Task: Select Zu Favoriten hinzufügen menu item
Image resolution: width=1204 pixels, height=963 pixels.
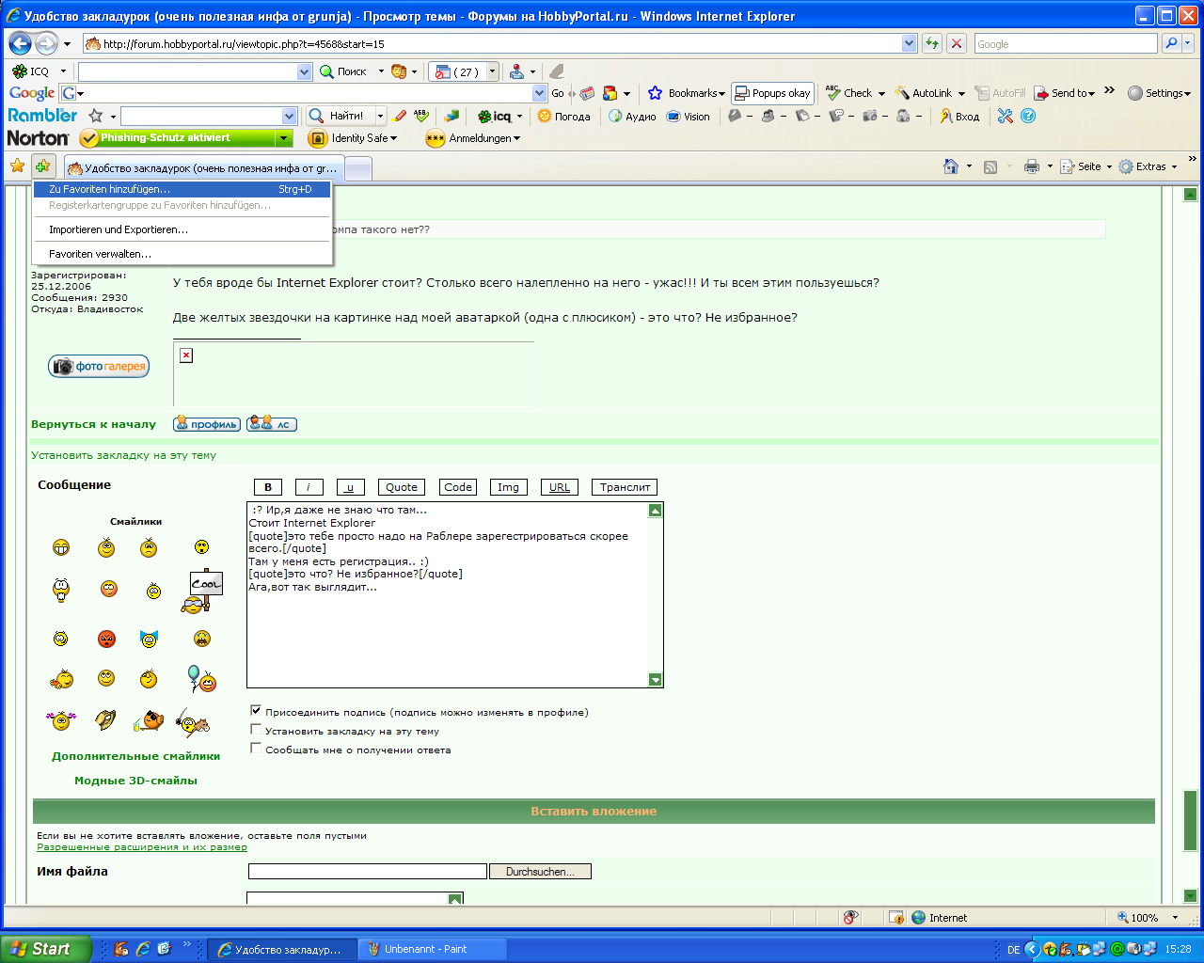Action: tap(109, 189)
